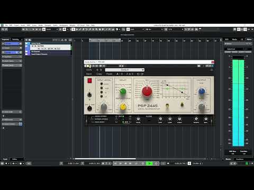Click the Paste preset button
The height and width of the screenshot is (190, 254).
tap(109, 74)
